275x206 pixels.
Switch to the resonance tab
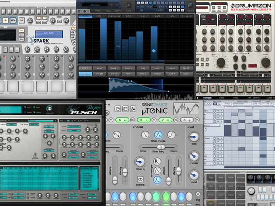tap(114, 16)
